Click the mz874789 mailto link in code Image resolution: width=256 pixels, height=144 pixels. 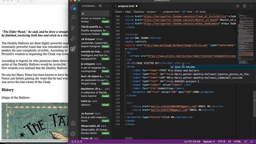[x=169, y=110]
